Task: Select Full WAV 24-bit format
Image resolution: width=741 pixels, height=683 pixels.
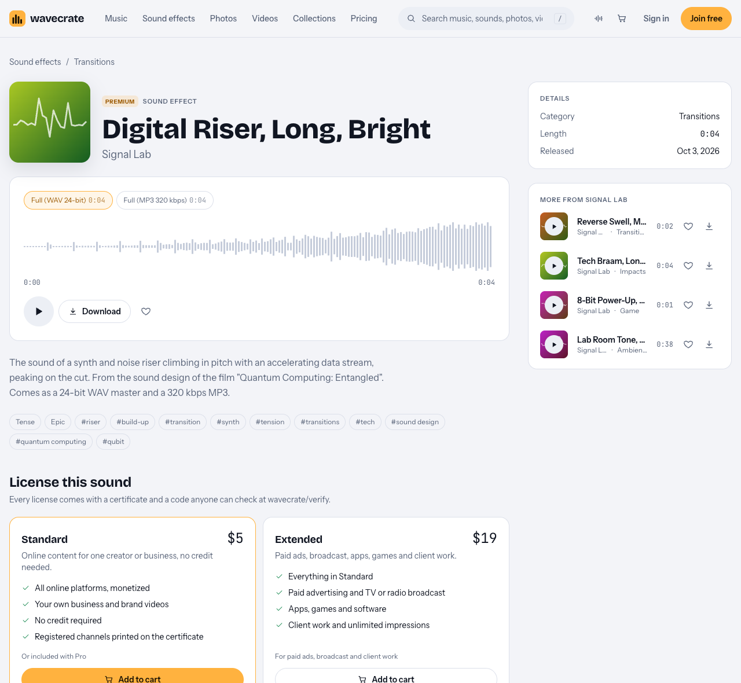Action: (68, 200)
